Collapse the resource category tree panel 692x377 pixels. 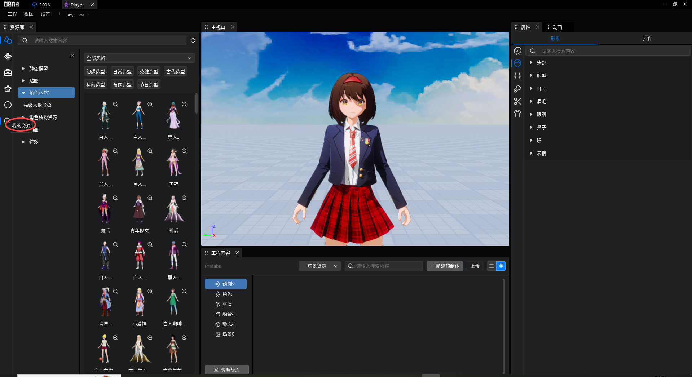tap(72, 56)
